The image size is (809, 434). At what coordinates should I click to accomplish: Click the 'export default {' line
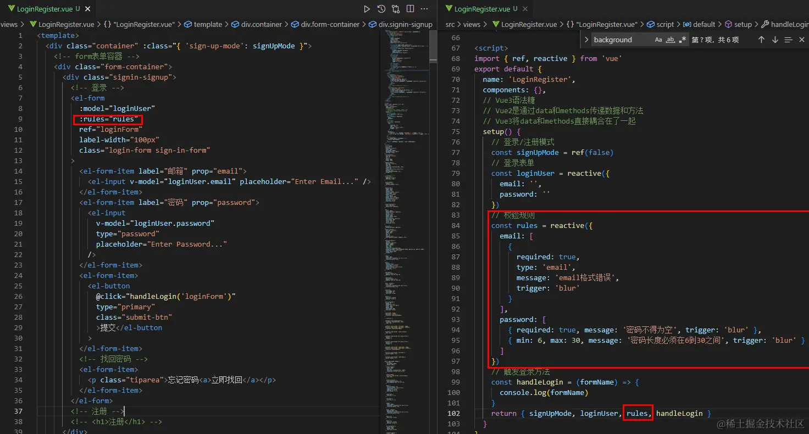(508, 69)
